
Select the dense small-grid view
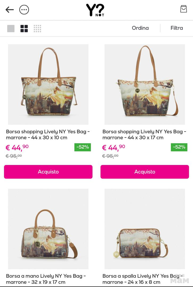tap(37, 28)
